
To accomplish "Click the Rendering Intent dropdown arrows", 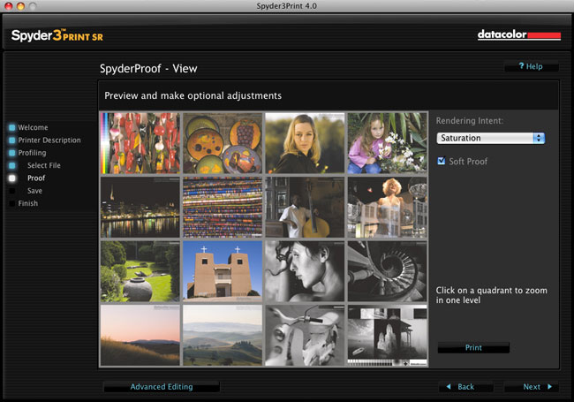I will [x=539, y=138].
